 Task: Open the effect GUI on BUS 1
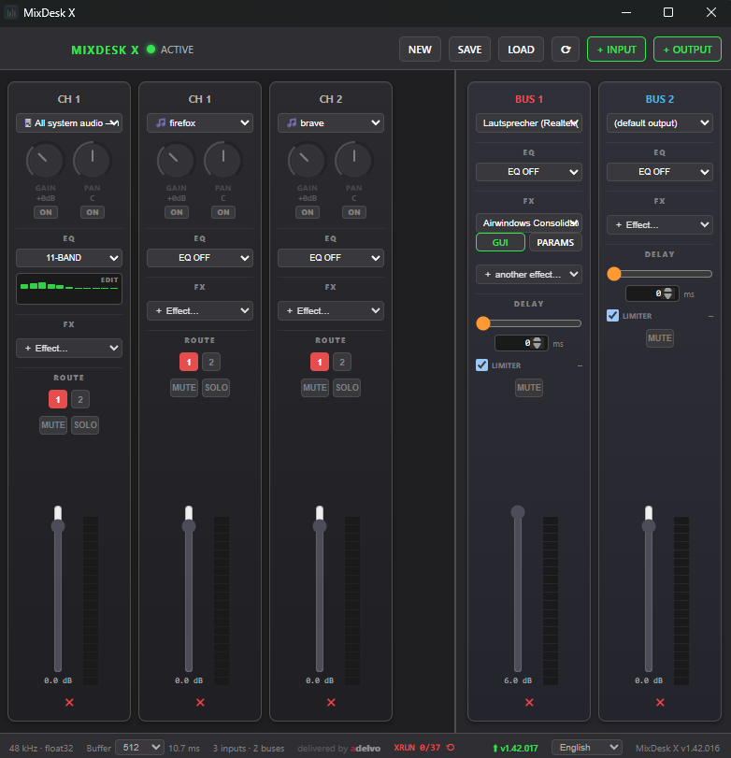point(500,242)
